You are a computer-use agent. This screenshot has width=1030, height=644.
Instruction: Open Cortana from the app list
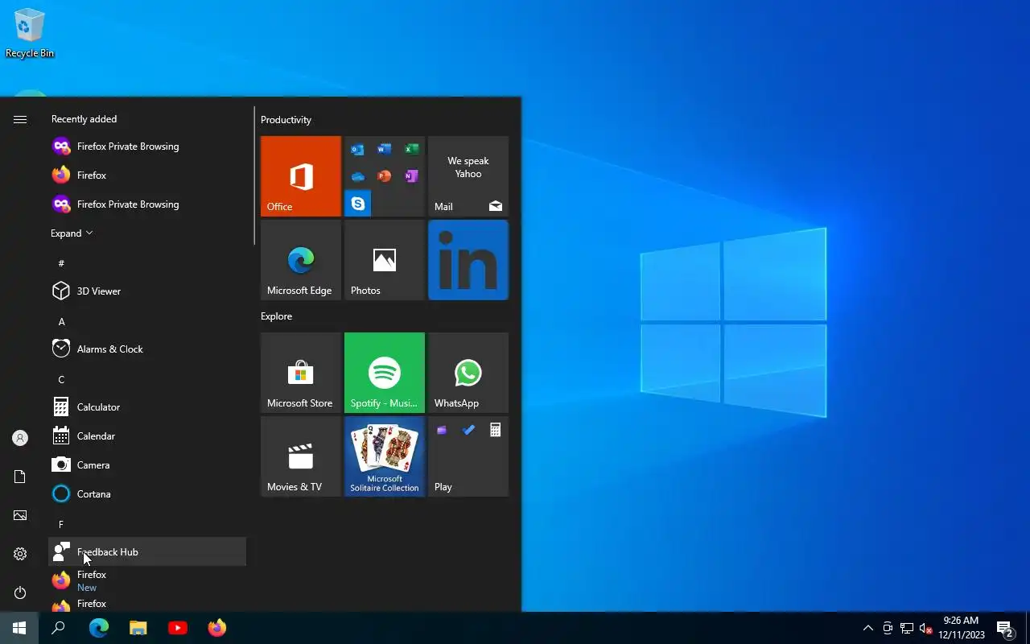pyautogui.click(x=147, y=494)
